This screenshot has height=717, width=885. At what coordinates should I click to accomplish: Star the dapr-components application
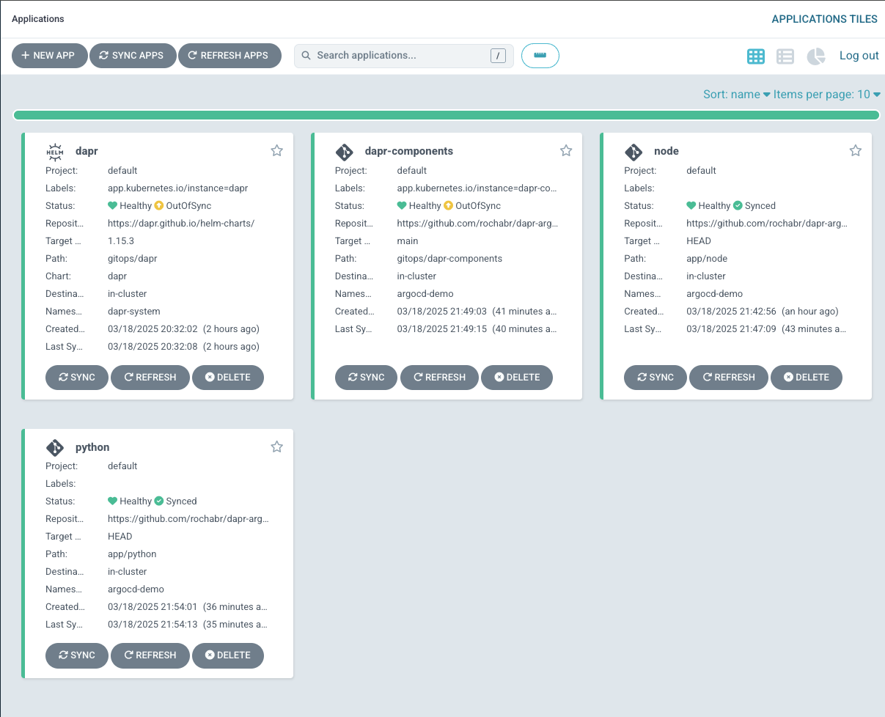tap(566, 151)
